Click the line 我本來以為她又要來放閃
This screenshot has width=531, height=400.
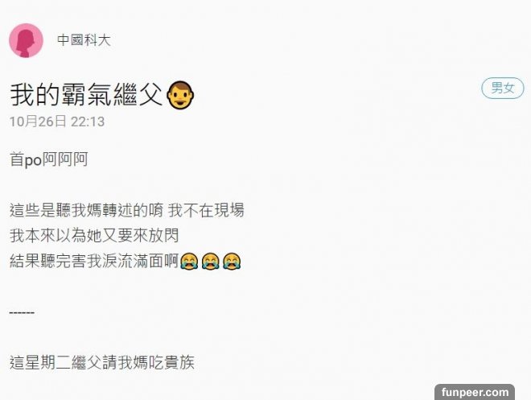94,235
